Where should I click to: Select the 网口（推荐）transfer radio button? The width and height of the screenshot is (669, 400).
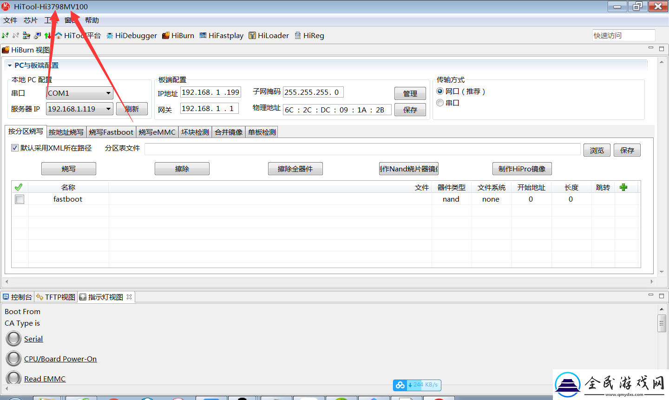(440, 91)
